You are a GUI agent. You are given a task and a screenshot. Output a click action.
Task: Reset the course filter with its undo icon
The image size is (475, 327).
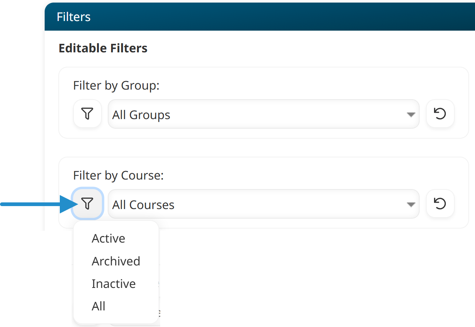[440, 203]
